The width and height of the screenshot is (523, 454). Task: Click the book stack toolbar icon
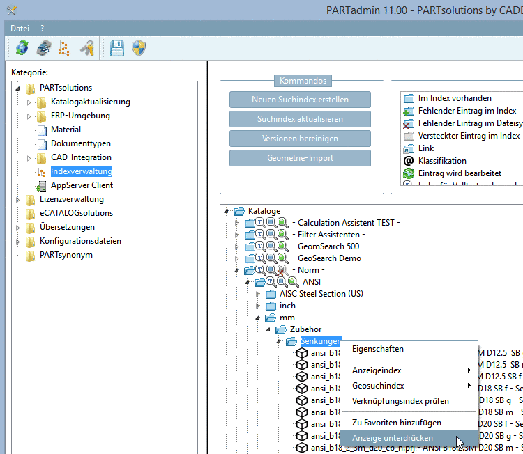(43, 47)
